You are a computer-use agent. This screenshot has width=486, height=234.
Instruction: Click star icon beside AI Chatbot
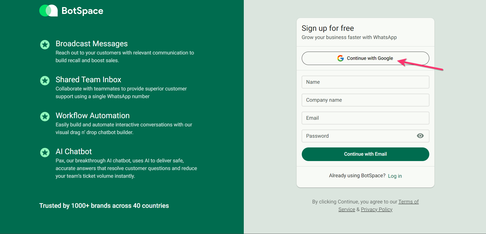(x=45, y=153)
